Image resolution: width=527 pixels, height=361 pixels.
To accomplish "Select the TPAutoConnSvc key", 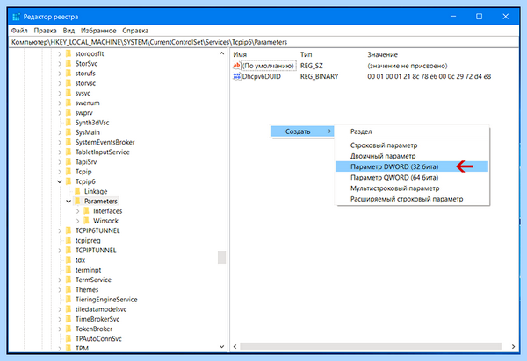I will click(x=98, y=338).
